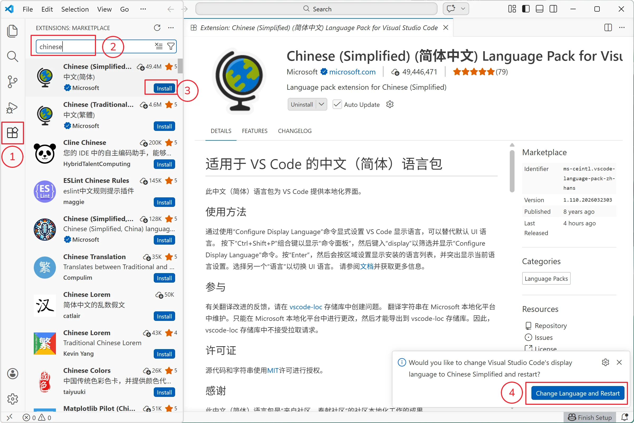Switch to the CHANGELOG tab
The image size is (634, 423).
pos(295,131)
